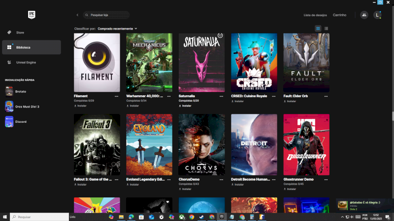Open the taskbar clock and date
The height and width of the screenshot is (221, 394).
click(x=376, y=217)
